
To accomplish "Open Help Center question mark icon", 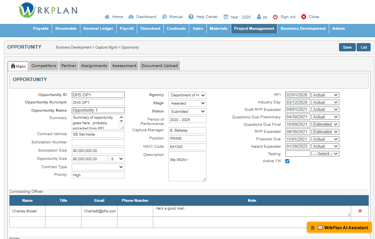I will click(191, 17).
